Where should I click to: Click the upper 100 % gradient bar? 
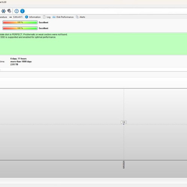click(20, 22)
